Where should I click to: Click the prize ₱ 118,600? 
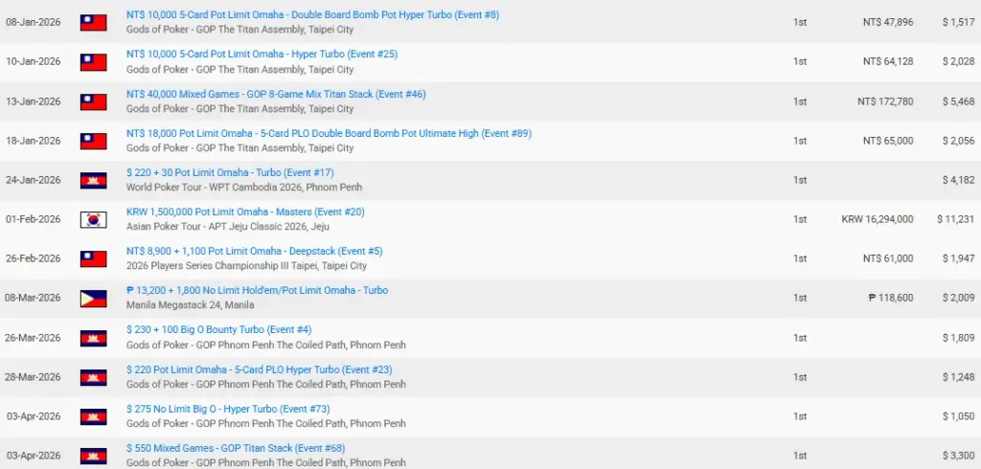click(x=891, y=299)
